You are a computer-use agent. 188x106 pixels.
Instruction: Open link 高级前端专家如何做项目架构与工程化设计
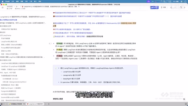click(93, 13)
